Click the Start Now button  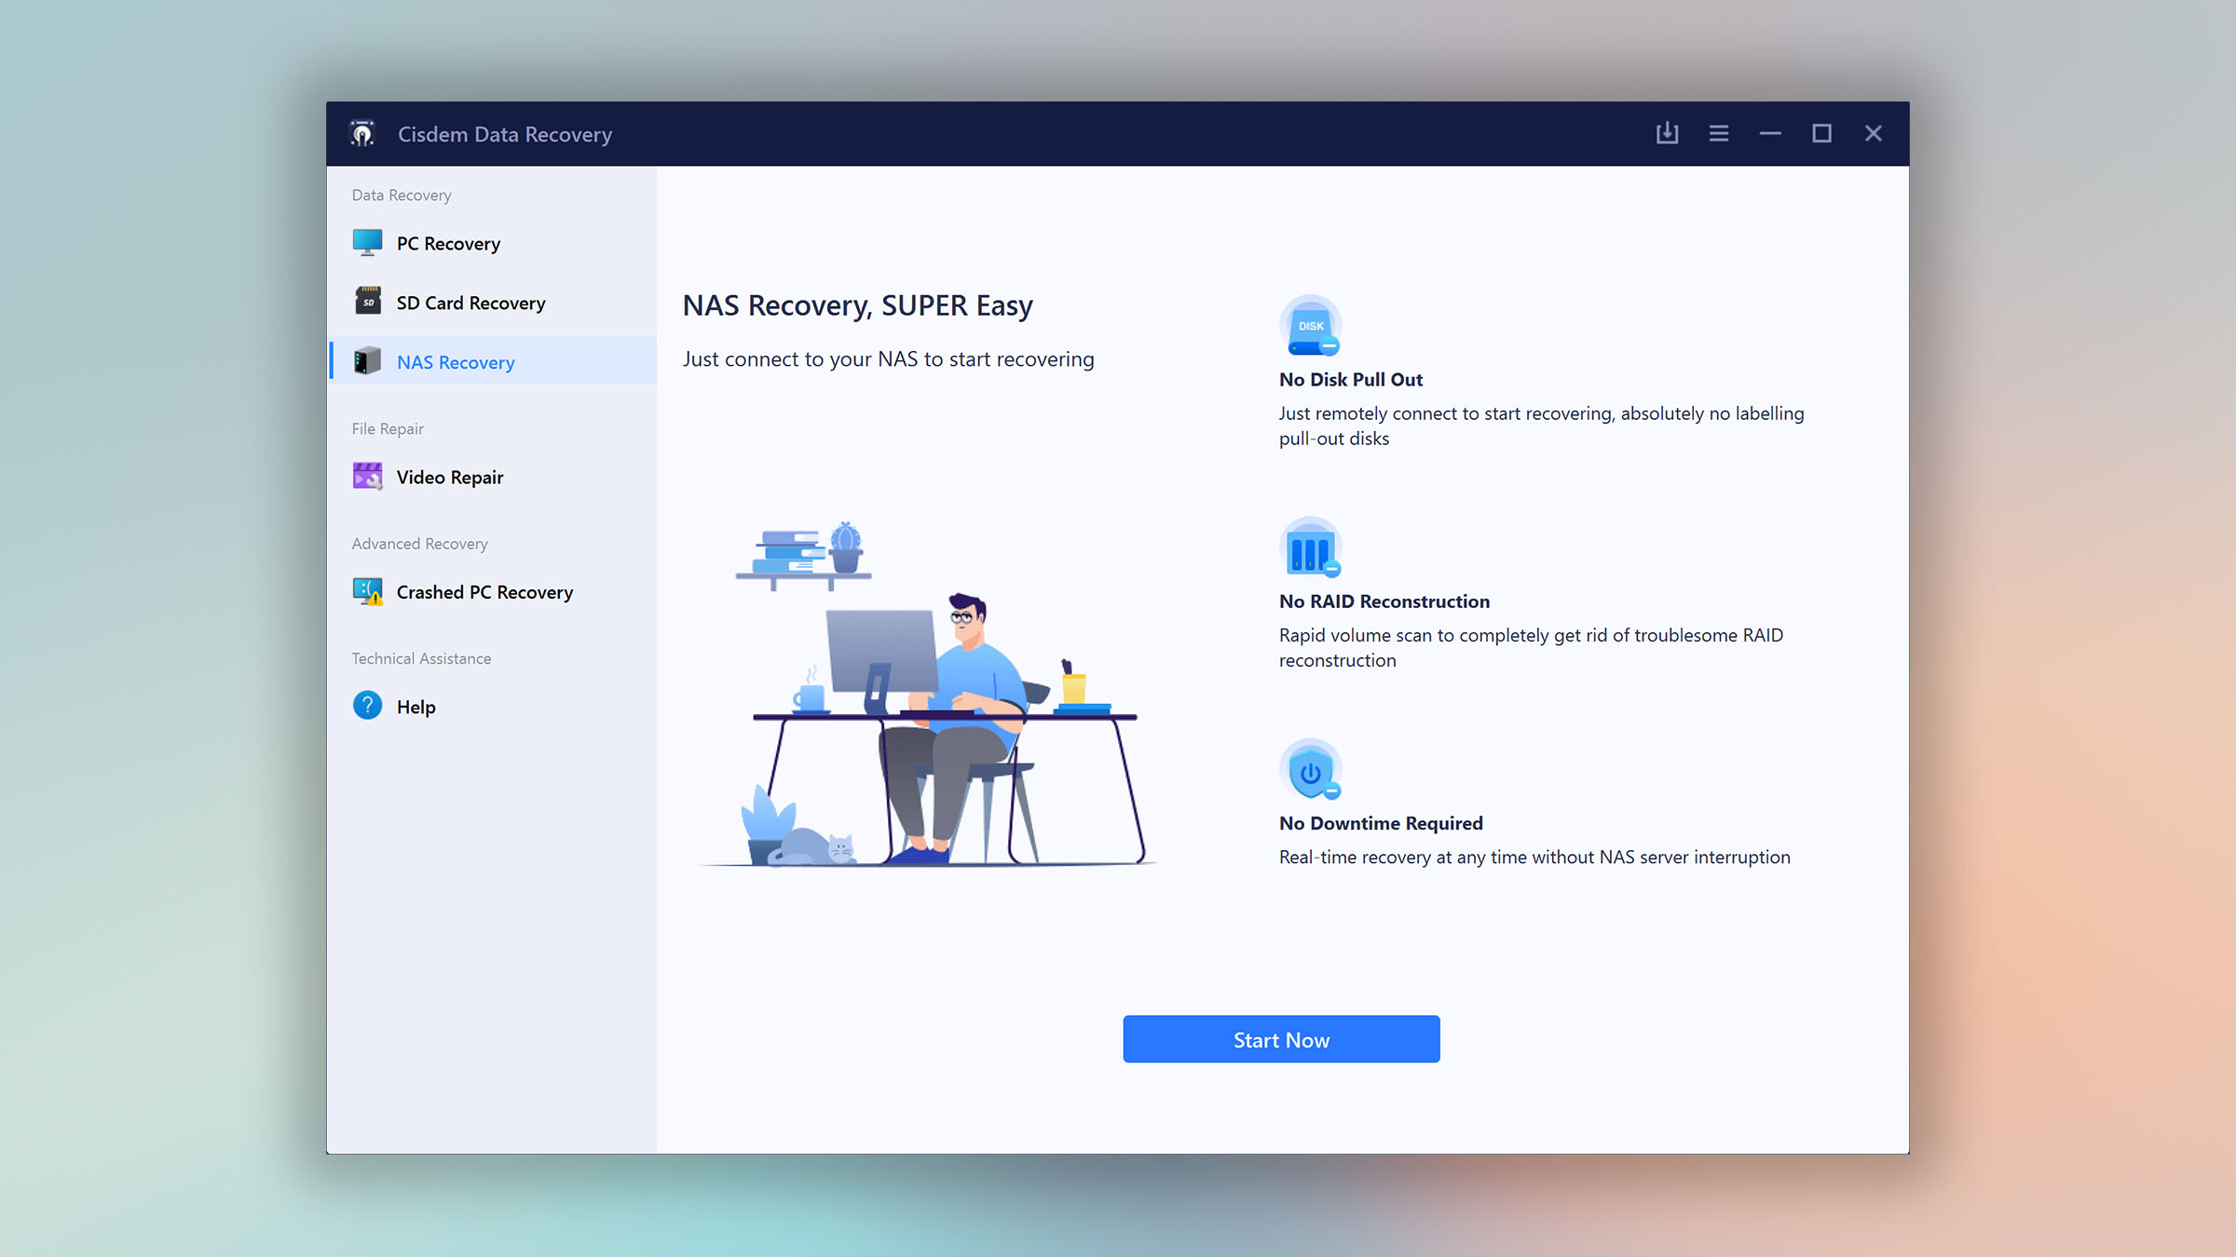pyautogui.click(x=1281, y=1039)
